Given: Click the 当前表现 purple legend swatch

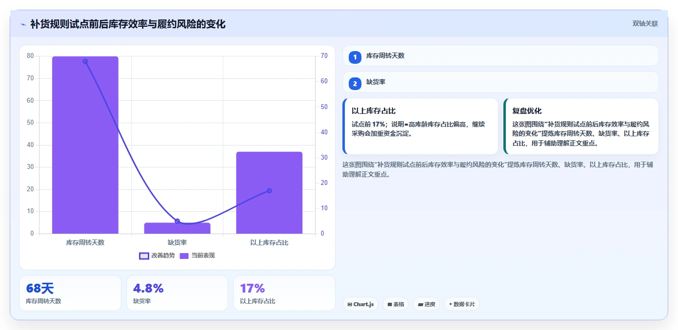Looking at the screenshot, I should tap(184, 256).
